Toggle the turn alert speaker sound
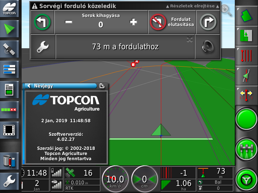 point(208,47)
